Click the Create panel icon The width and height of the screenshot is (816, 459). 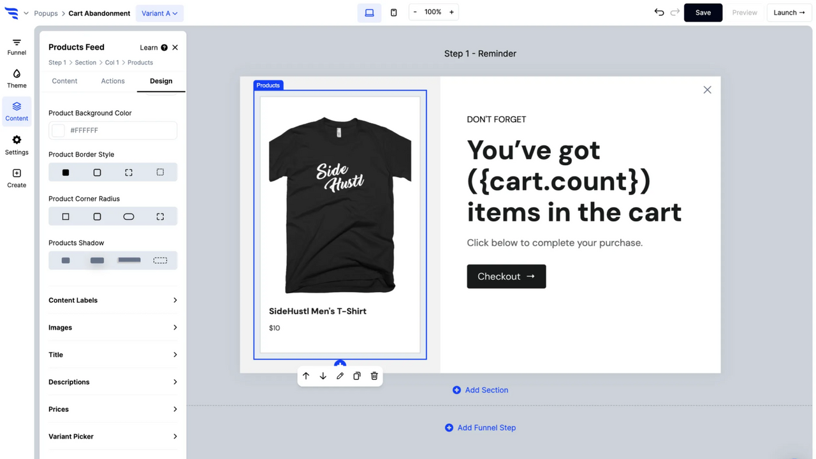point(16,177)
